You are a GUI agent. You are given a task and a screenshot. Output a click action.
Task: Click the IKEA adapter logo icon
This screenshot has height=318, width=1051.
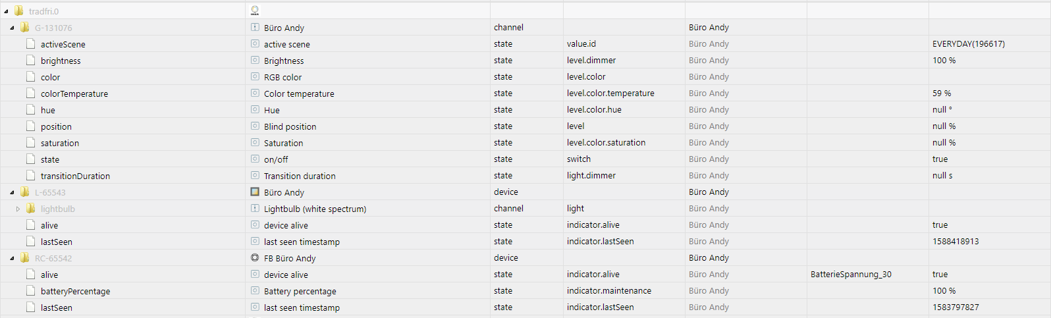[255, 11]
